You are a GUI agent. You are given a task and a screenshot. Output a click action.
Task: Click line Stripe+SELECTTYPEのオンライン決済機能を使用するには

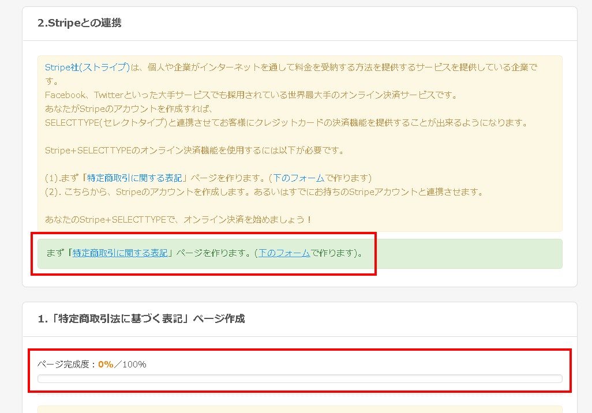point(195,150)
